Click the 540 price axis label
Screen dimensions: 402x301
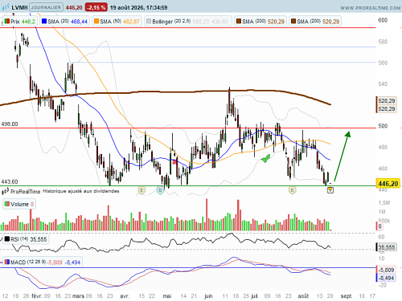[383, 84]
